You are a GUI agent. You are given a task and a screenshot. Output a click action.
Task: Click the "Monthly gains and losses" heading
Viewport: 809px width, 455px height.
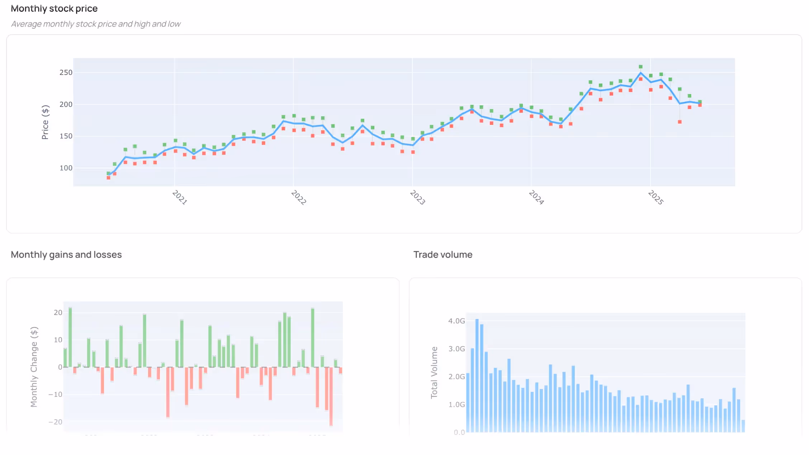click(x=66, y=254)
